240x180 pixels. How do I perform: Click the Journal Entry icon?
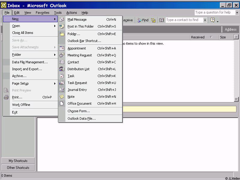(62, 90)
